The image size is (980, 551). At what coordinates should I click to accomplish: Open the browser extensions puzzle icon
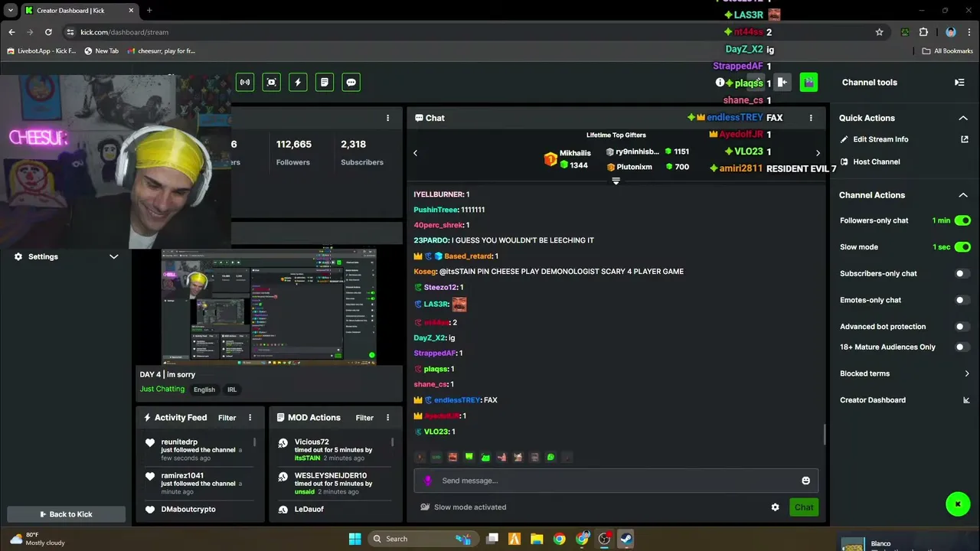(923, 32)
